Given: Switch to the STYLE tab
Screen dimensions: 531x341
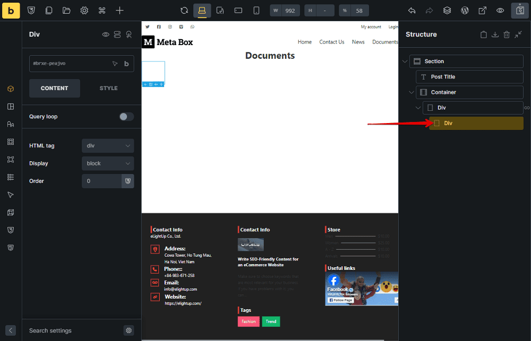Looking at the screenshot, I should point(108,88).
